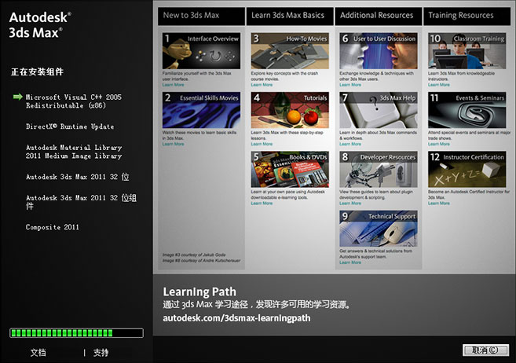516x363 pixels.
Task: Click Learn More under Essential Skills Movies
Action: 173,144
